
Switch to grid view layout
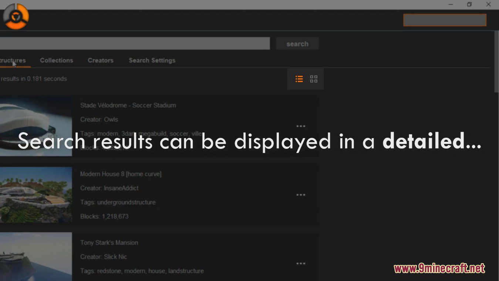(x=314, y=79)
